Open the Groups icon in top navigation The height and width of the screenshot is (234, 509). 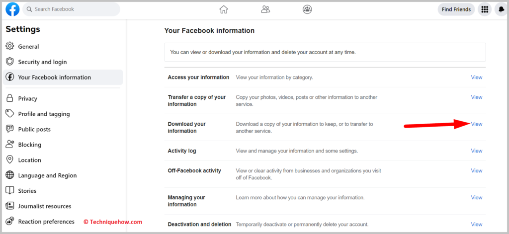point(307,9)
